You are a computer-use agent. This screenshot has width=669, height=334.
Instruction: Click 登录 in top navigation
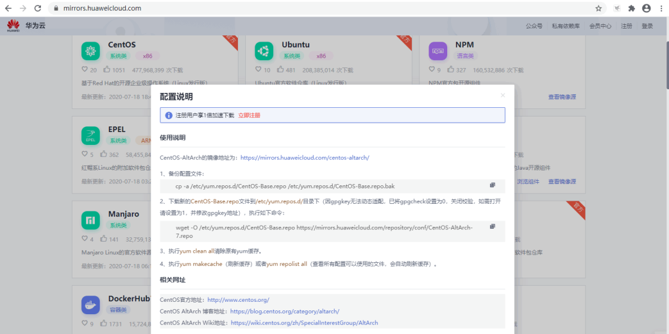647,26
